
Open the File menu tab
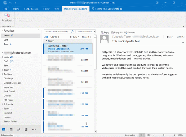coord(5,9)
